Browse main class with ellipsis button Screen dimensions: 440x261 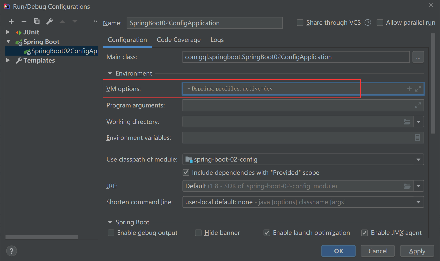coord(418,57)
